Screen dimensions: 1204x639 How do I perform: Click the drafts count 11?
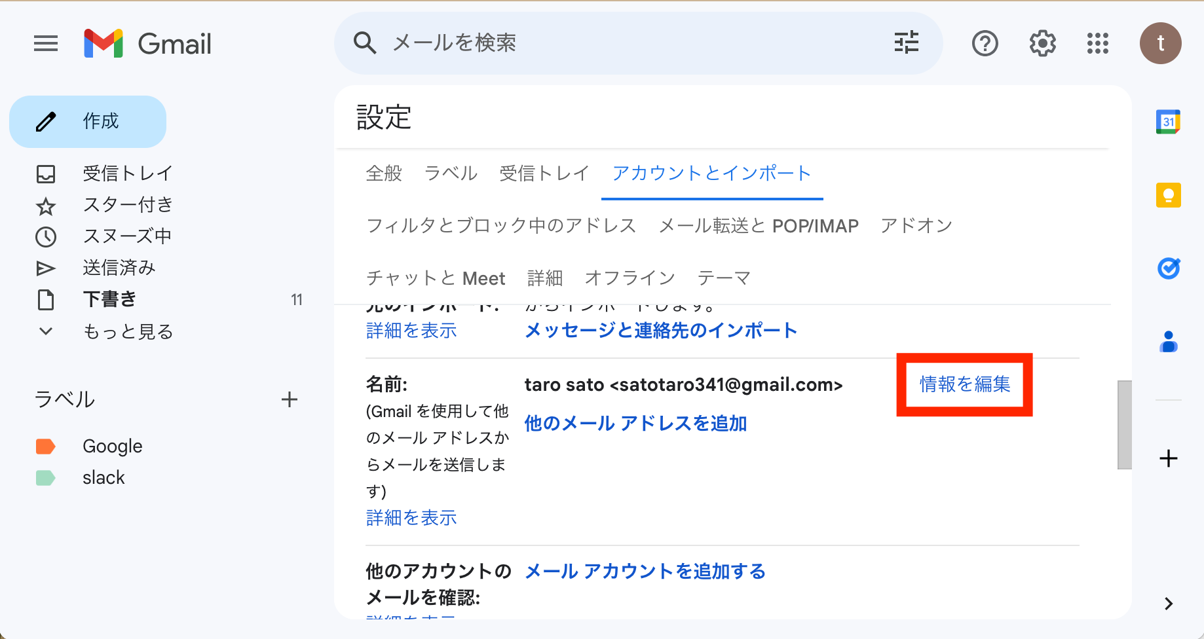click(297, 300)
